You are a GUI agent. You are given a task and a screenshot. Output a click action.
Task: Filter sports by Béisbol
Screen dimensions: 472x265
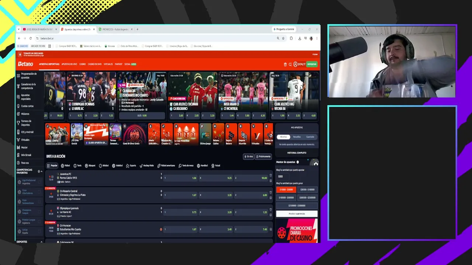(x=104, y=166)
